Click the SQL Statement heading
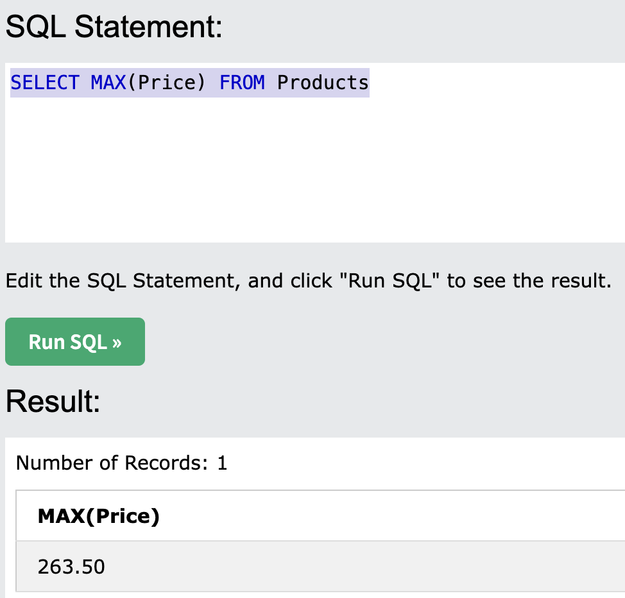 pos(114,28)
